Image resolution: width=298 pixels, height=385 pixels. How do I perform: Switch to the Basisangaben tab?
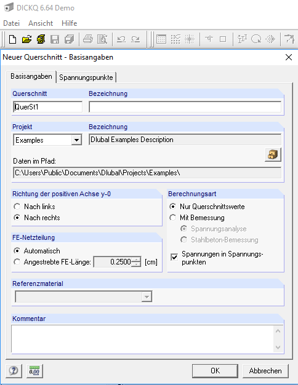pyautogui.click(x=31, y=76)
